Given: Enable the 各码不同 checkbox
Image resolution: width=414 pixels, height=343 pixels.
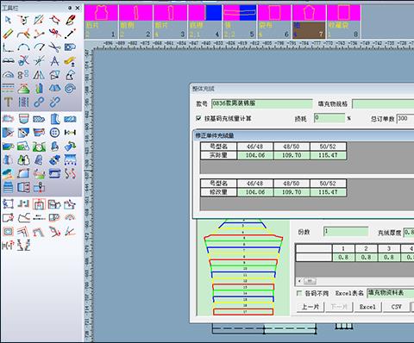Looking at the screenshot, I should click(299, 293).
